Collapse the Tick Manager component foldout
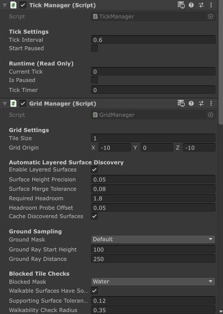The height and width of the screenshot is (314, 223). 4,5
